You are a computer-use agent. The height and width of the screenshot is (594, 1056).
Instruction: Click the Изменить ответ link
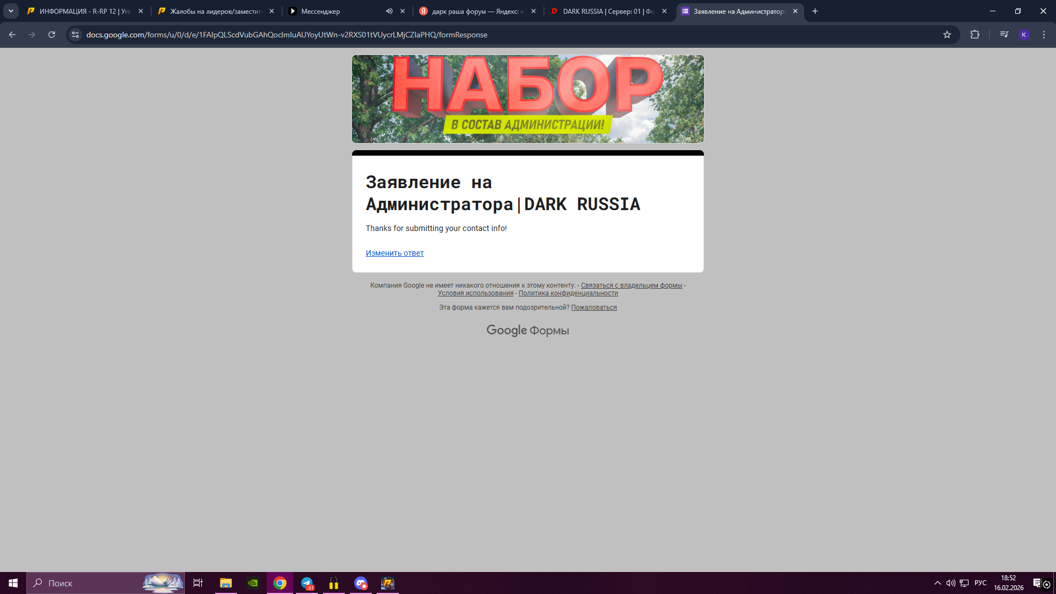(394, 253)
